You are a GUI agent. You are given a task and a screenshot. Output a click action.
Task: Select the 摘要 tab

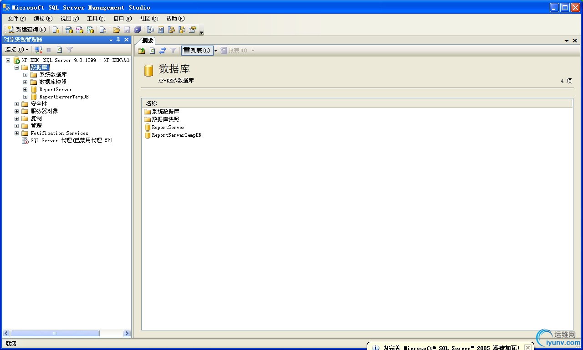[148, 41]
